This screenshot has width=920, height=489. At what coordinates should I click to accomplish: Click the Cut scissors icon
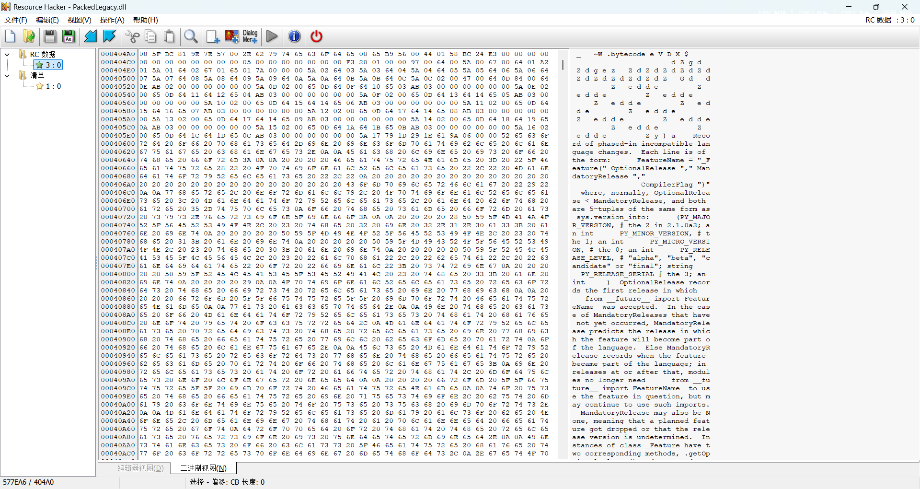(x=132, y=36)
